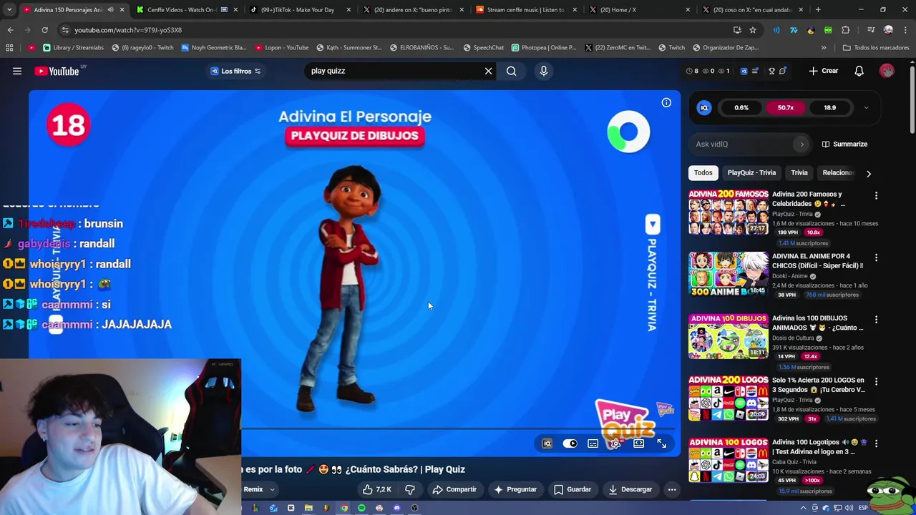Image resolution: width=916 pixels, height=515 pixels.
Task: Open the player settings gear
Action: tap(615, 443)
